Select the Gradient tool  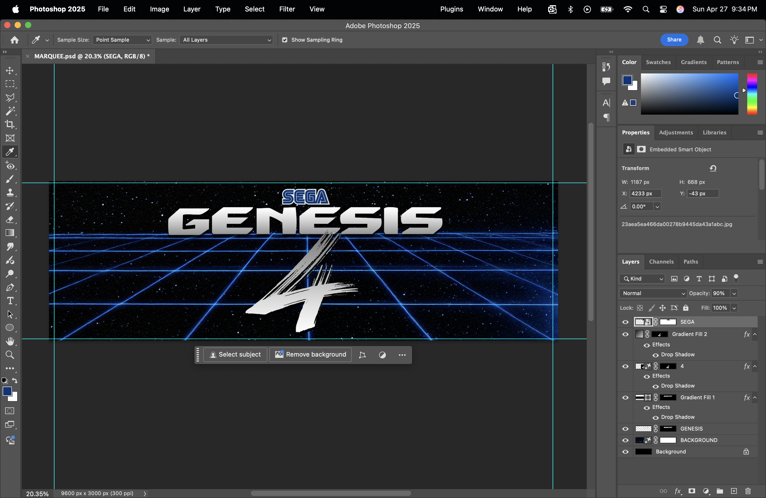coord(10,233)
